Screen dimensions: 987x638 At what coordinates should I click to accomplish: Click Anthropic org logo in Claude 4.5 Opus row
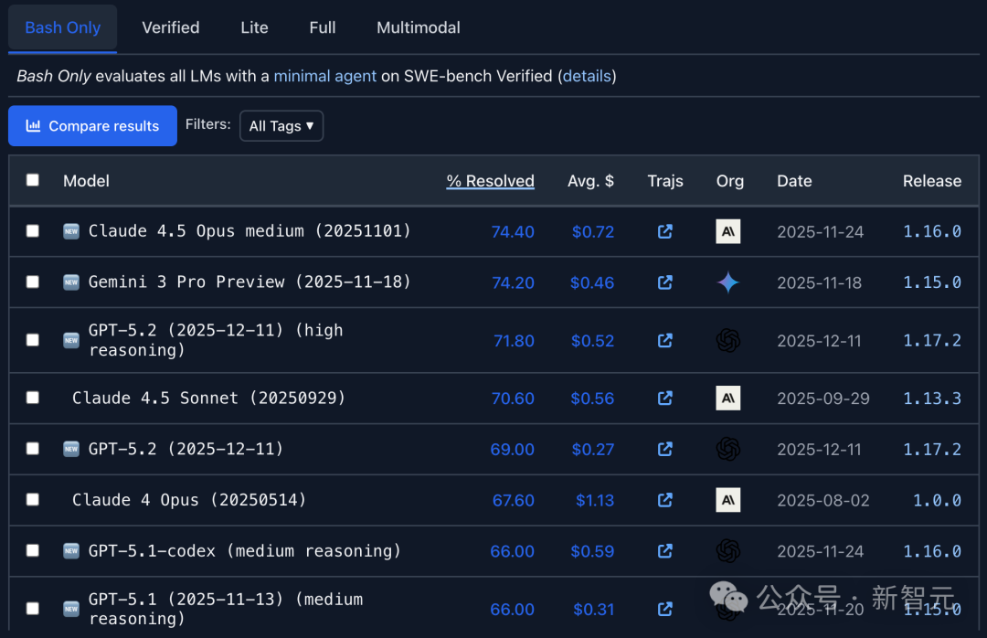[x=728, y=232]
